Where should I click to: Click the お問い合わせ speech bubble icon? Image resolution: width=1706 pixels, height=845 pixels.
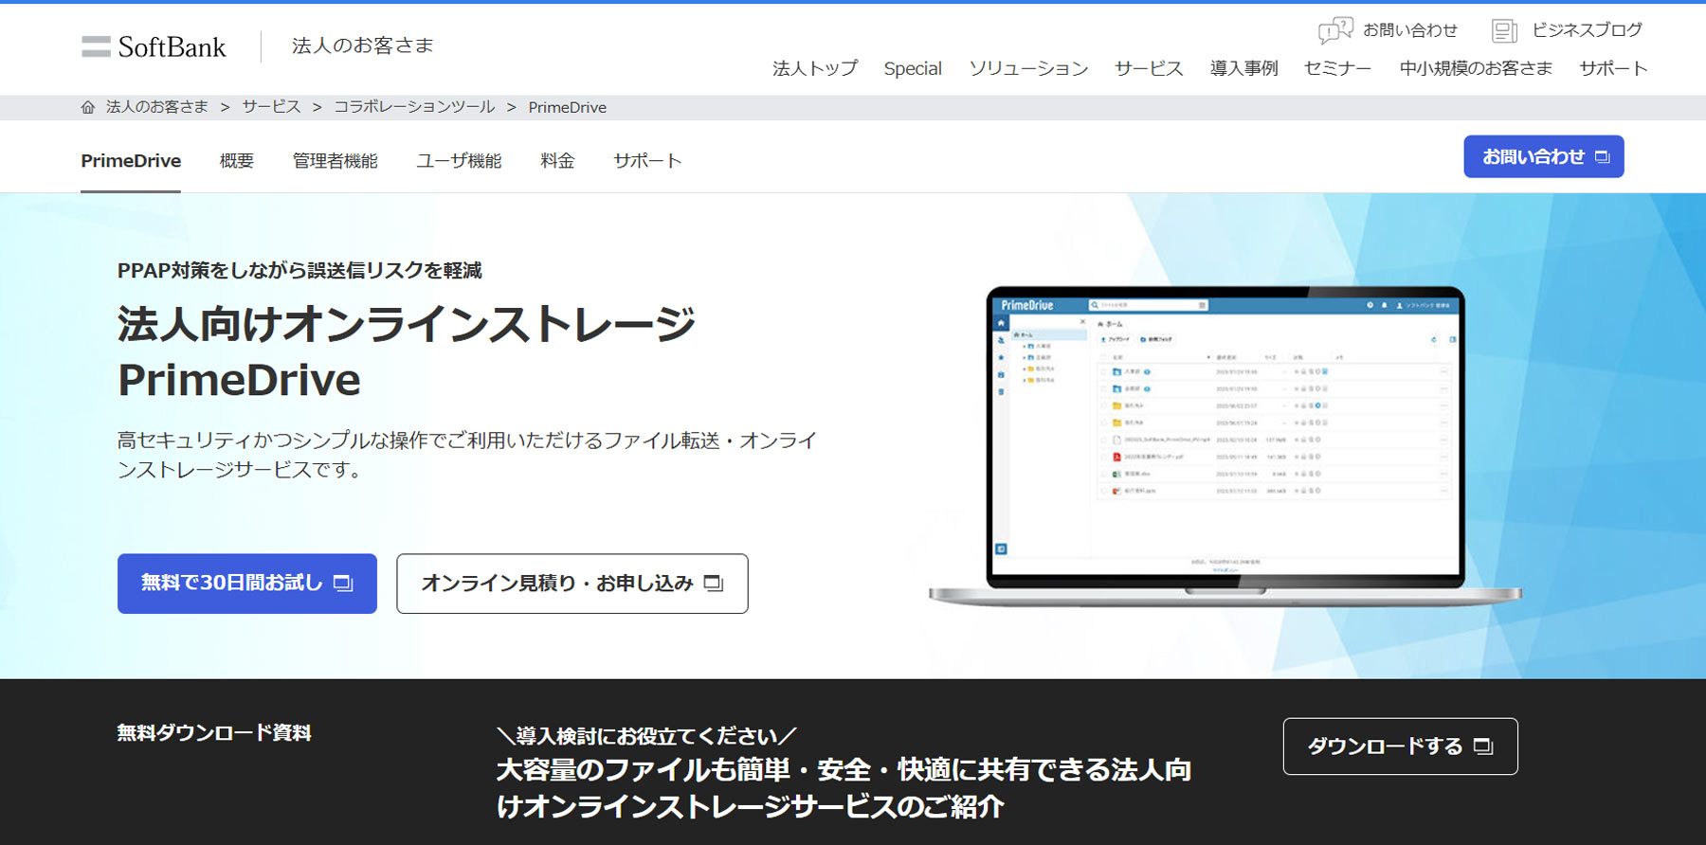pyautogui.click(x=1335, y=30)
